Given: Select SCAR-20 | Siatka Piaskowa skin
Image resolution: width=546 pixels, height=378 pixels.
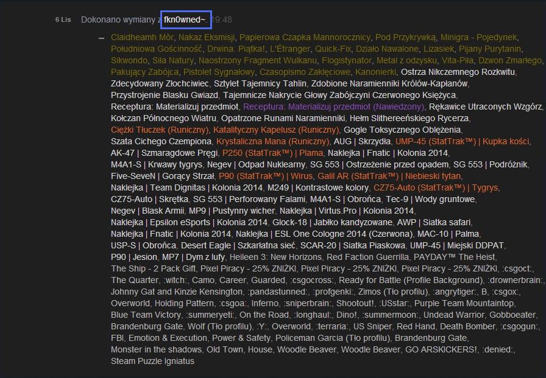Looking at the screenshot, I should (353, 245).
